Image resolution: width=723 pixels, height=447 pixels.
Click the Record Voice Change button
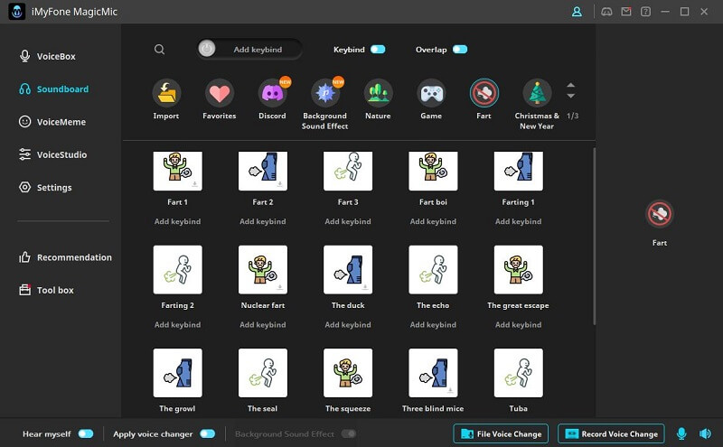click(x=611, y=433)
